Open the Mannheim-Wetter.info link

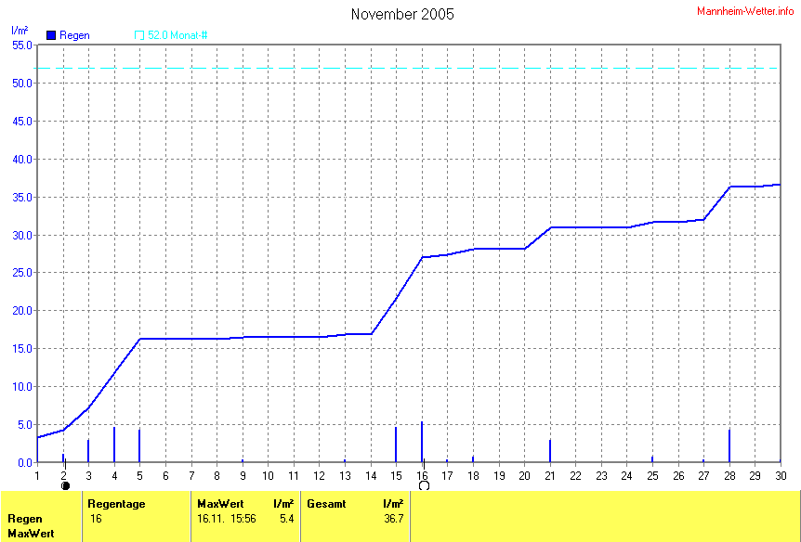(745, 10)
